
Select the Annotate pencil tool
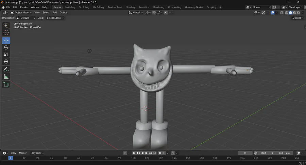click(6, 70)
